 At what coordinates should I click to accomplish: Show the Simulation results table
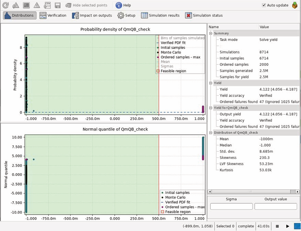point(160,15)
